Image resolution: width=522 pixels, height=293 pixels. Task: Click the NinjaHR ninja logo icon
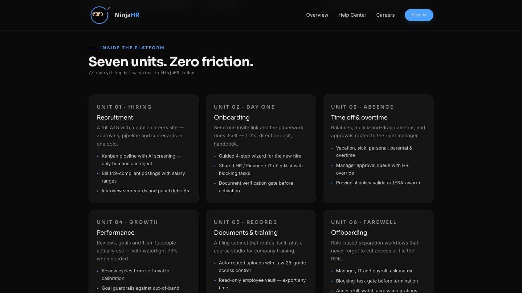pos(100,15)
